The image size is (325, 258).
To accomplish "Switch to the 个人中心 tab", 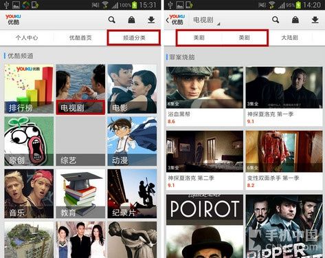I will 27,38.
